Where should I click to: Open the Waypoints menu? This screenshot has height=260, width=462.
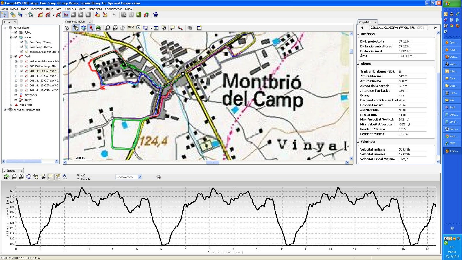[37, 9]
